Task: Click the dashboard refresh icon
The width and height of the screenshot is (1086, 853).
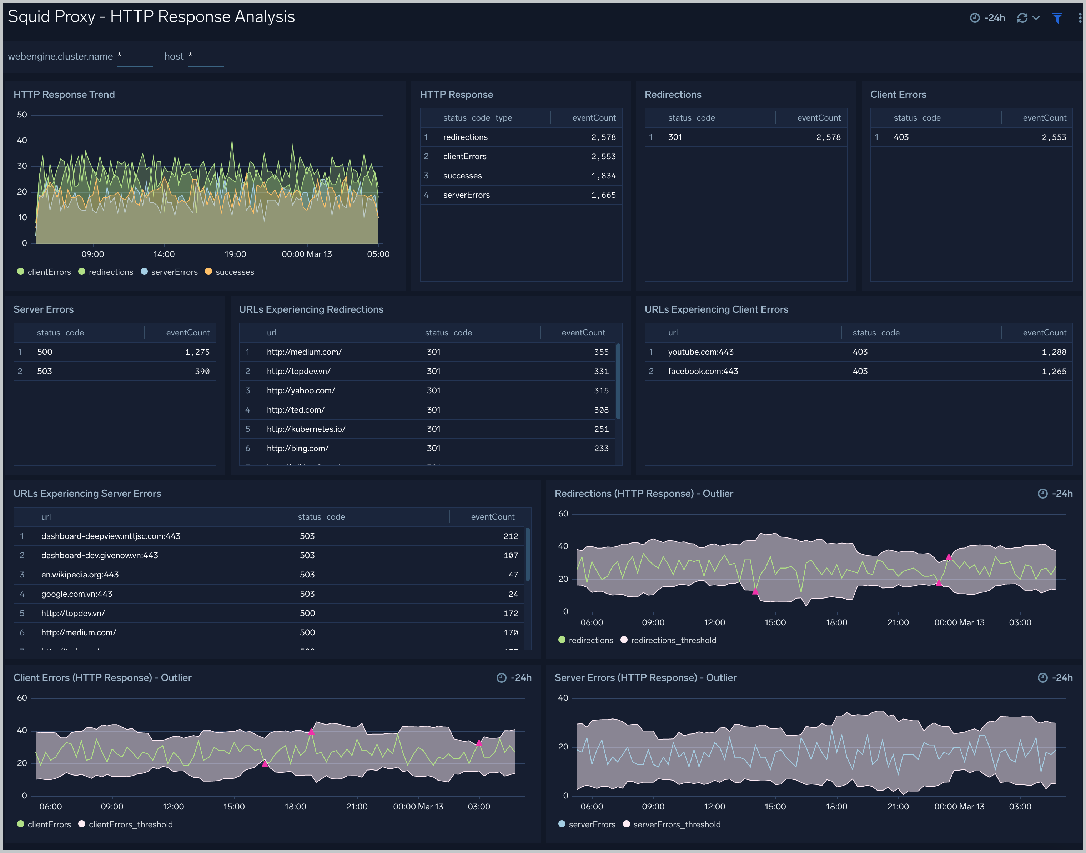Action: (1022, 18)
